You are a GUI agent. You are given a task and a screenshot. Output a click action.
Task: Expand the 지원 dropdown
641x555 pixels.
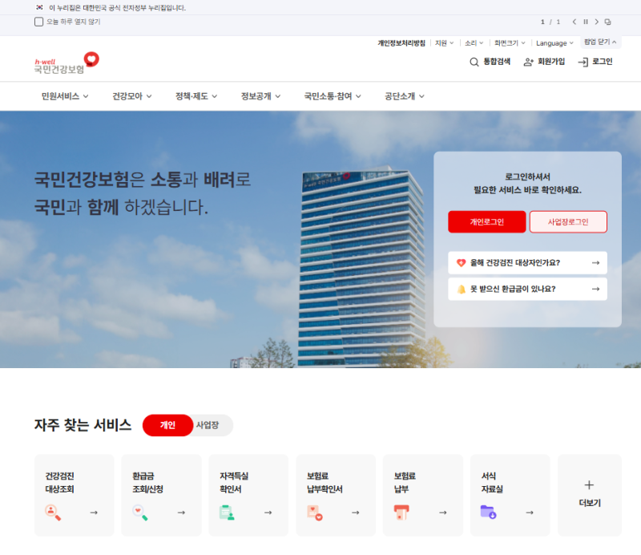coord(445,43)
